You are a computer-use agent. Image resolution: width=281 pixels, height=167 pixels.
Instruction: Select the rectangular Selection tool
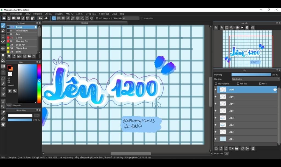point(3,73)
